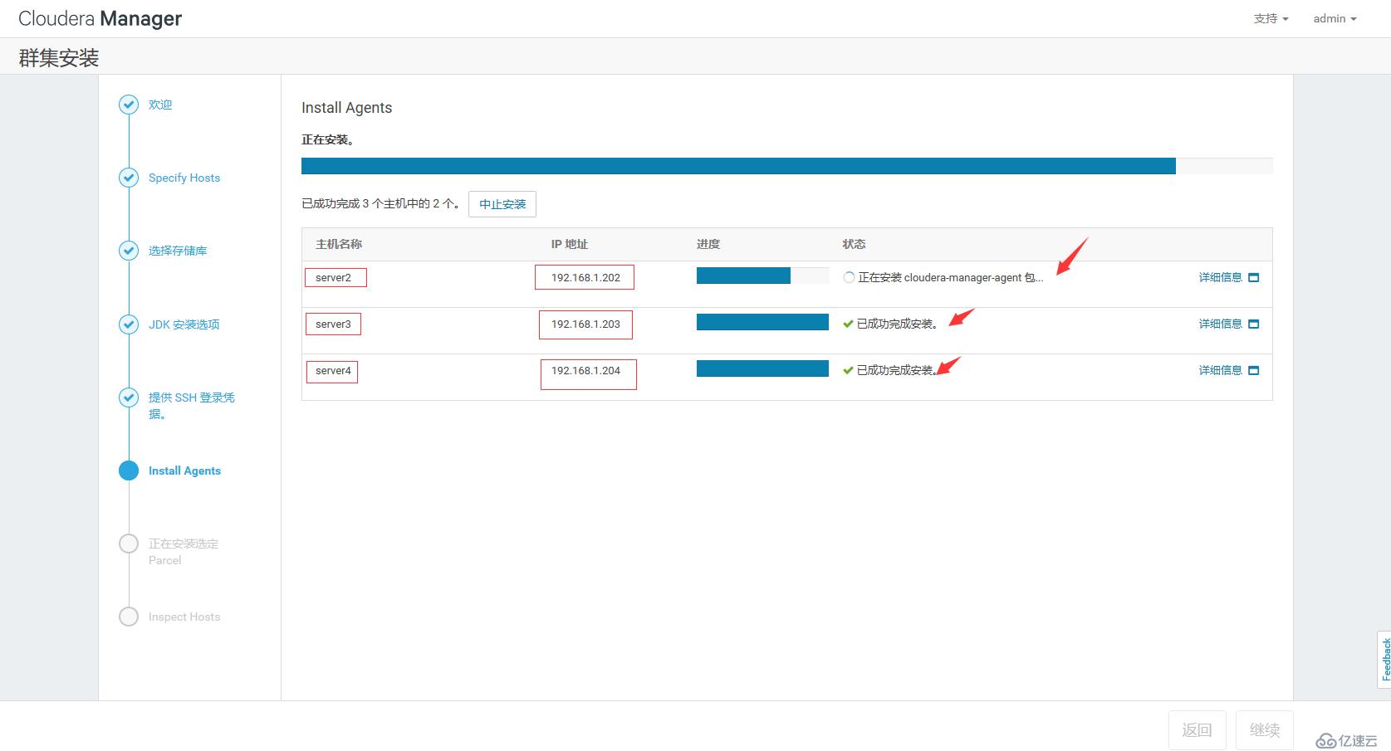Click the active Install Agents step circle
1391x751 pixels.
pos(129,471)
